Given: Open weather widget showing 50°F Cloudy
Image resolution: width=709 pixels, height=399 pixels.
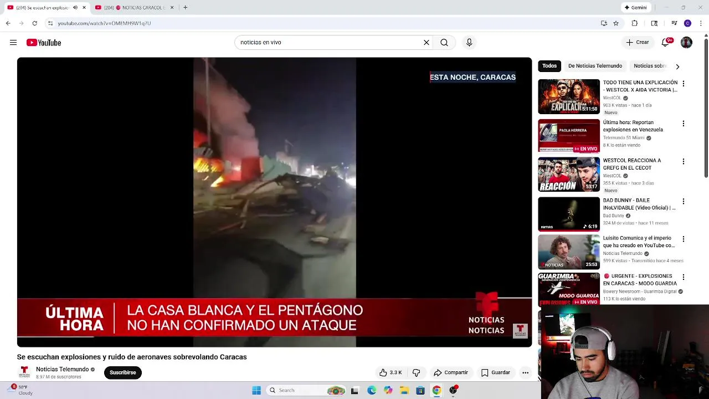Looking at the screenshot, I should click(x=20, y=390).
